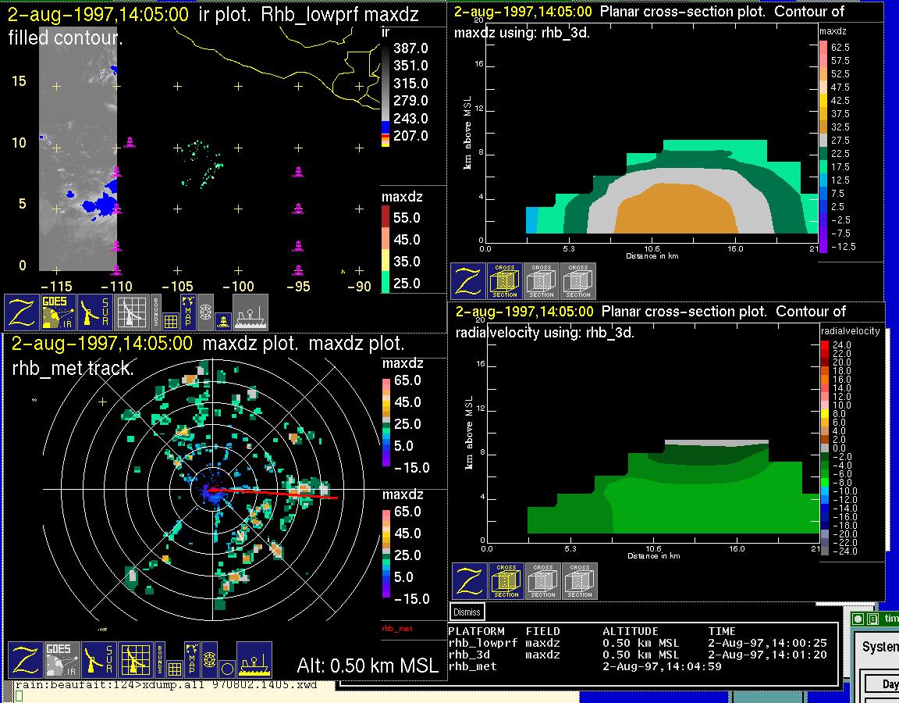Click the 62.5 swatch on the maxdz color scale

point(823,48)
